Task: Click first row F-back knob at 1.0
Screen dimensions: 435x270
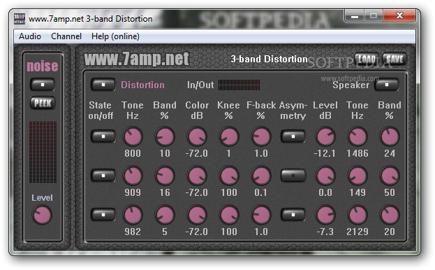Action: (261, 136)
